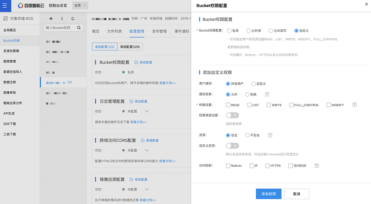Click the plus icon to create a bucket
This screenshot has width=371, height=204.
51,19
